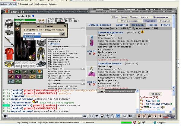Click the Образ button

coord(115,17)
